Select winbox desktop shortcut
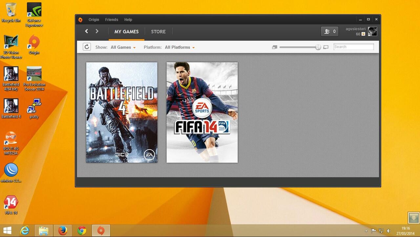The height and width of the screenshot is (237, 420). (11, 173)
